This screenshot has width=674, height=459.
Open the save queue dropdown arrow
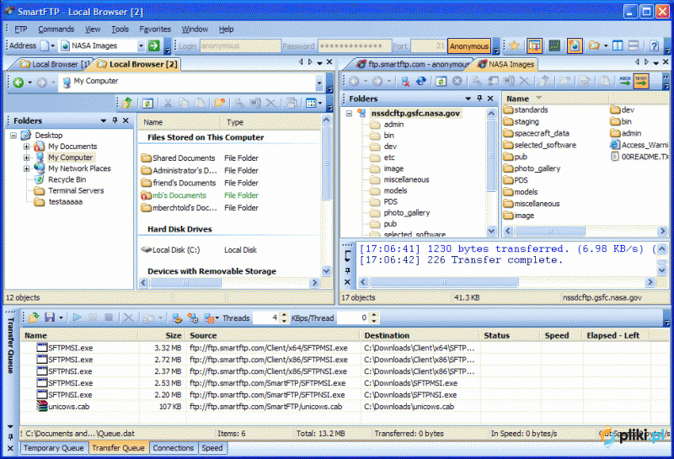[x=61, y=318]
